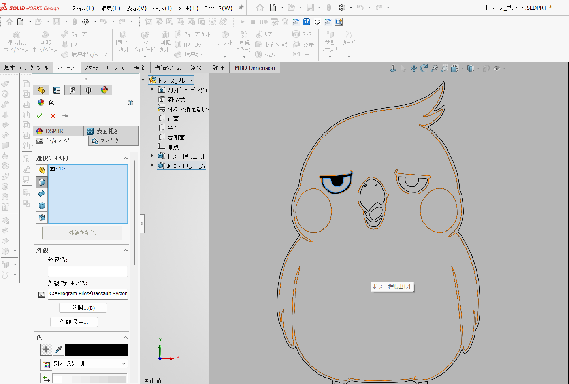Open the DimXpertManager crosshair tab
This screenshot has height=384, width=569.
(89, 90)
